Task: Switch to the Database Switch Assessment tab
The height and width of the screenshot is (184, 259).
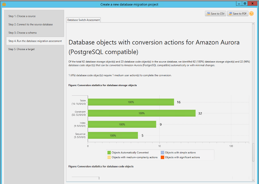Action: point(83,19)
